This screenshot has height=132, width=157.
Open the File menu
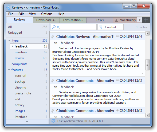[11, 14]
